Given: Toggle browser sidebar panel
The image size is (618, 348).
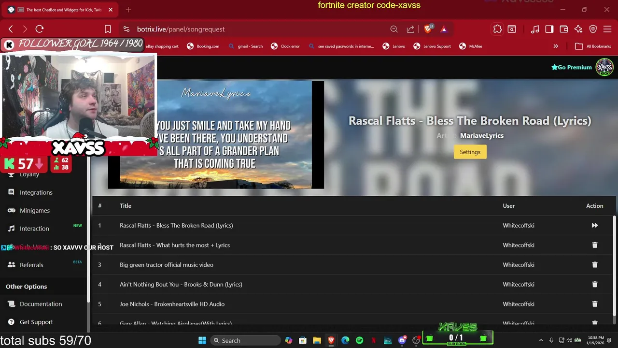Looking at the screenshot, I should (x=549, y=29).
